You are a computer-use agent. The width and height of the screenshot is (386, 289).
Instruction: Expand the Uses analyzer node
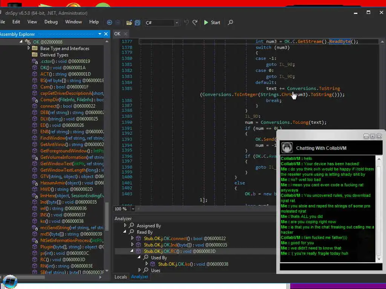point(139,270)
